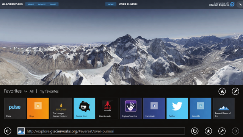The height and width of the screenshot is (137, 243).
Task: Click the site favicon beside the address
Action: pyautogui.click(x=21, y=131)
